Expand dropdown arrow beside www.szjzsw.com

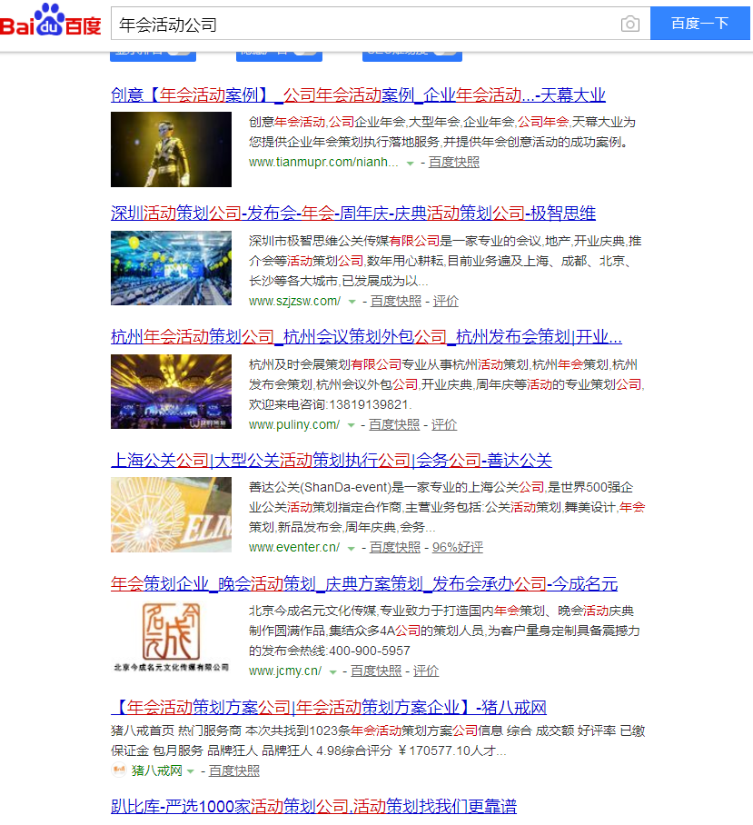352,302
